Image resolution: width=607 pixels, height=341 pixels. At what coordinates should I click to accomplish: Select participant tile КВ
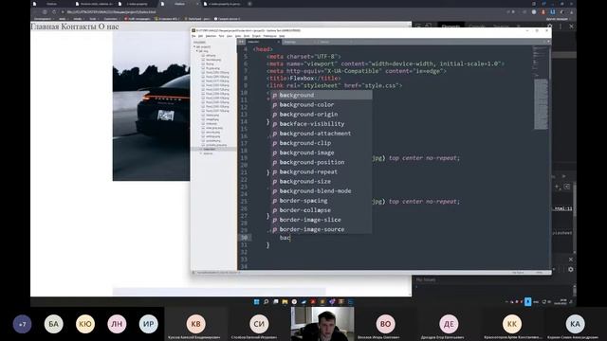(196, 324)
